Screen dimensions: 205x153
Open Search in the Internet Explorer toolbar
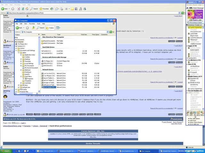[34, 9]
